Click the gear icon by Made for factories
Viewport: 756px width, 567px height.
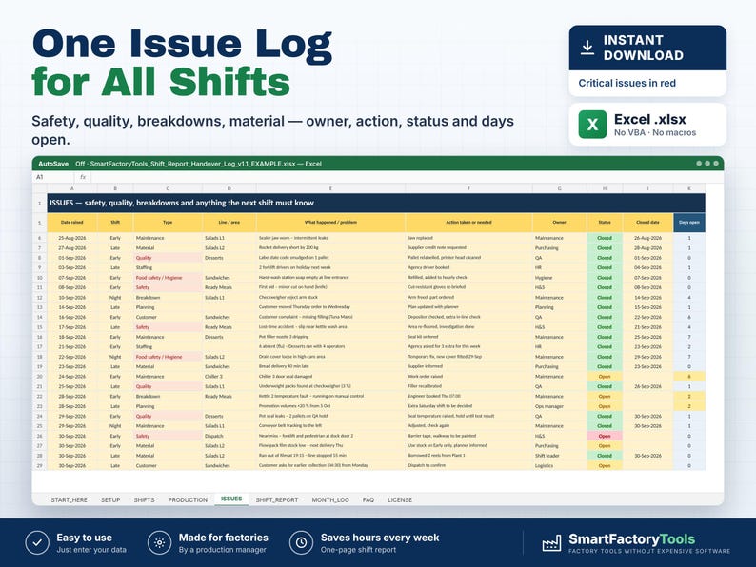[x=160, y=543]
